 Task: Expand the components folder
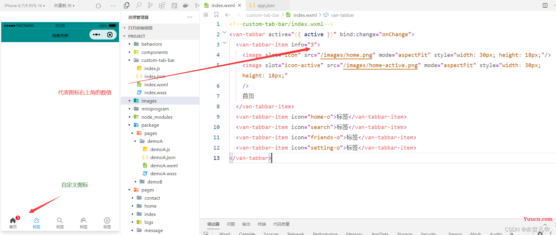[155, 52]
